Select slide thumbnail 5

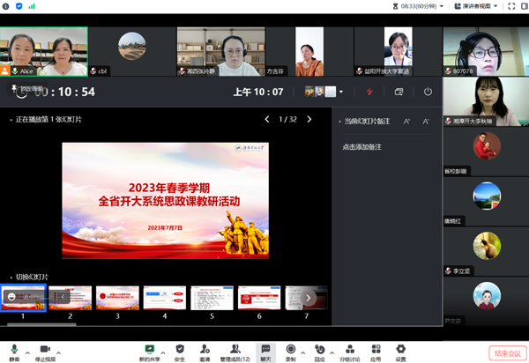click(x=212, y=298)
